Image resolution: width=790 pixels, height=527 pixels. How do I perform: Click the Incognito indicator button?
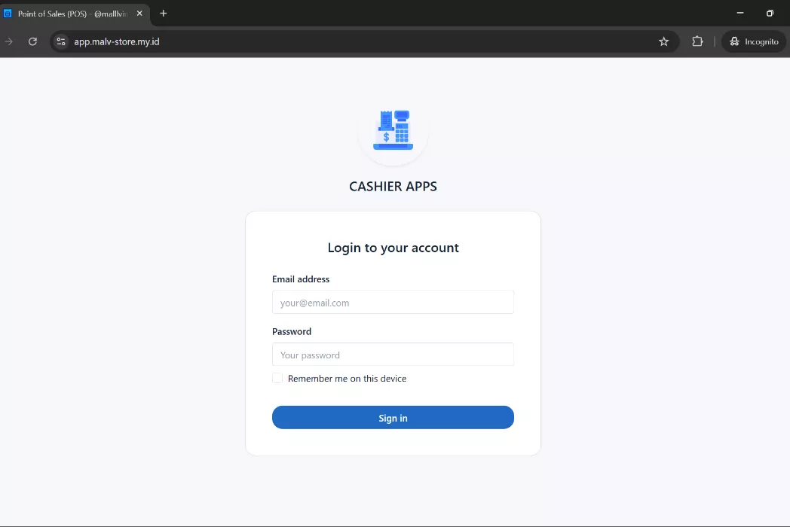754,41
